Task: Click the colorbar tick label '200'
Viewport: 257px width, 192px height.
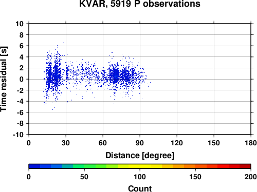Action: [x=251, y=177]
